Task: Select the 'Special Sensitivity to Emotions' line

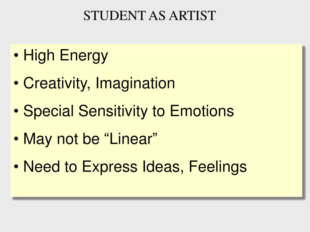Action: (x=128, y=111)
